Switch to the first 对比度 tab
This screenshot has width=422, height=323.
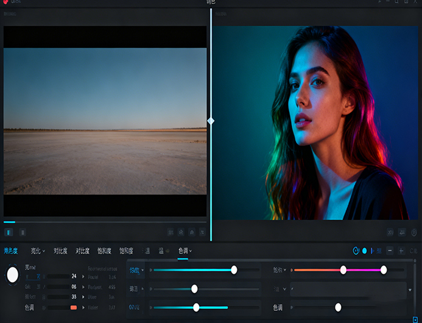point(60,250)
